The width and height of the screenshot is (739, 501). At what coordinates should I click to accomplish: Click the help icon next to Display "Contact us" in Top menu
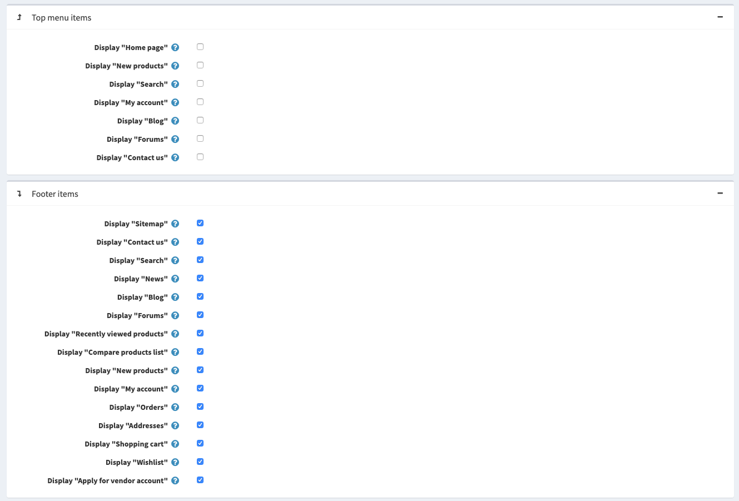(175, 157)
